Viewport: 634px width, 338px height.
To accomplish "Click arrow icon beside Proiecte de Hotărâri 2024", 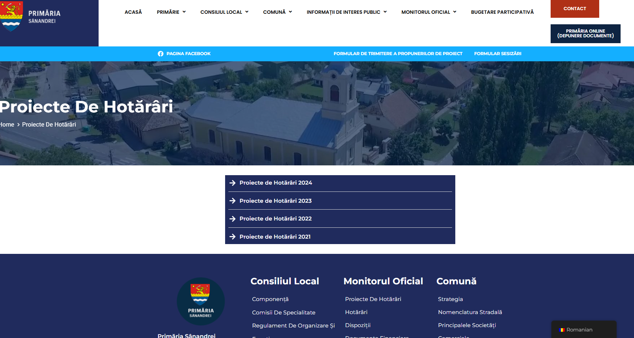I will 233,183.
